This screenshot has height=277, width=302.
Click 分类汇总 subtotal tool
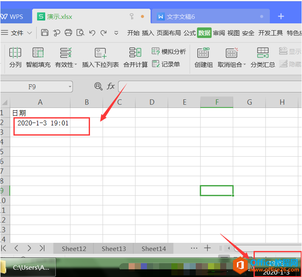[262, 58]
